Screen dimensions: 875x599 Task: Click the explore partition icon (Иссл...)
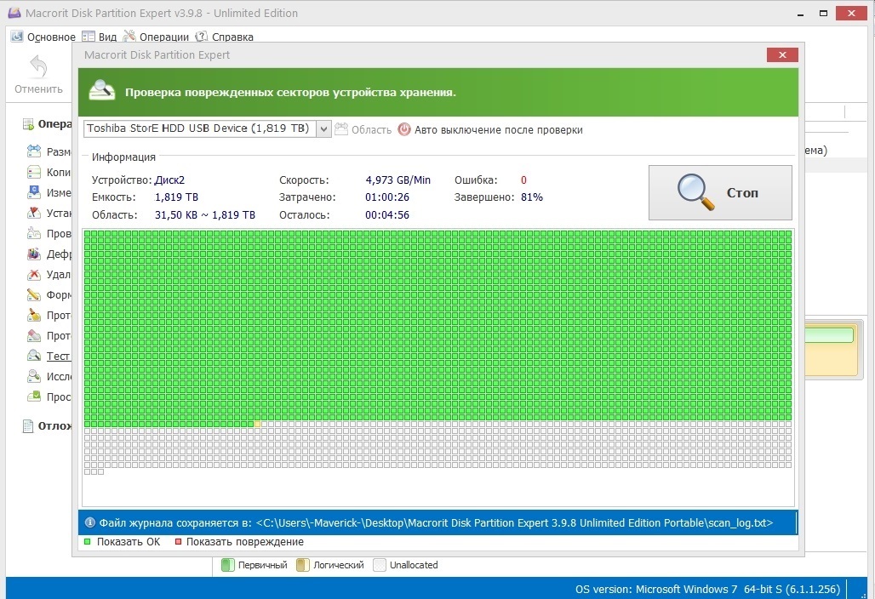(x=34, y=376)
